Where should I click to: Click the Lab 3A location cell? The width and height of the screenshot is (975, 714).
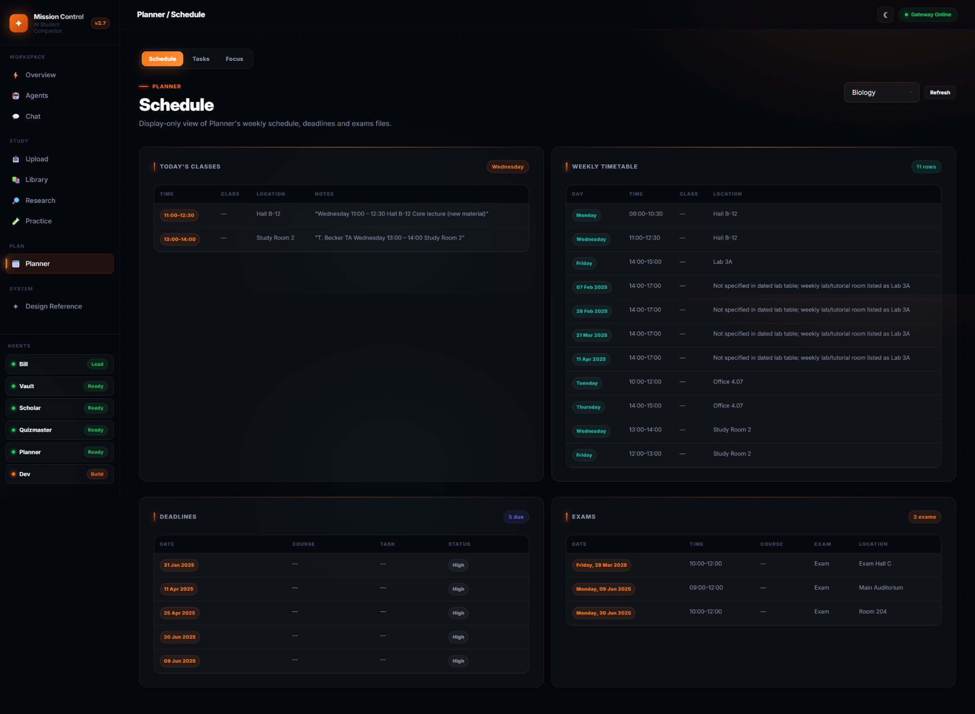(723, 262)
